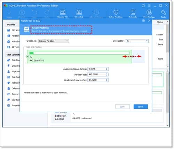Select the Disk Operations section header

click(13, 55)
